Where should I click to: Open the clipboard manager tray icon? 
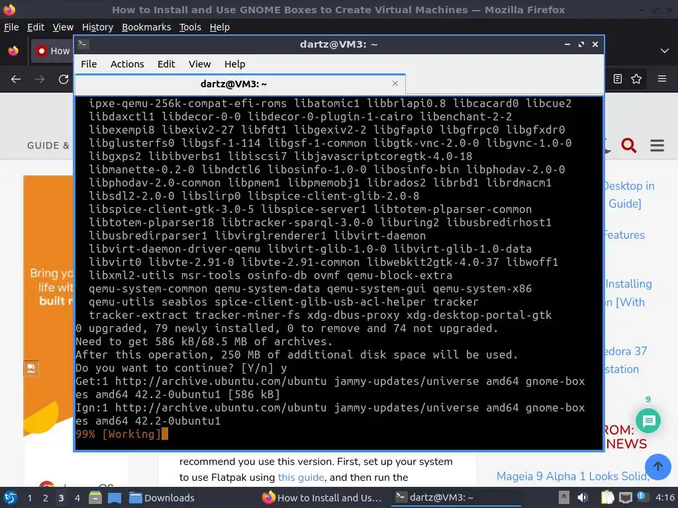607,497
